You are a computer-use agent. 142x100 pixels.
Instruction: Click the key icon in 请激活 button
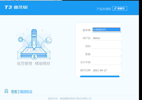pos(115,8)
